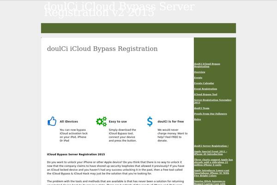Open the Rules sidebar link
Image resolution: width=277 pixels, height=185 pixels.
click(x=198, y=119)
